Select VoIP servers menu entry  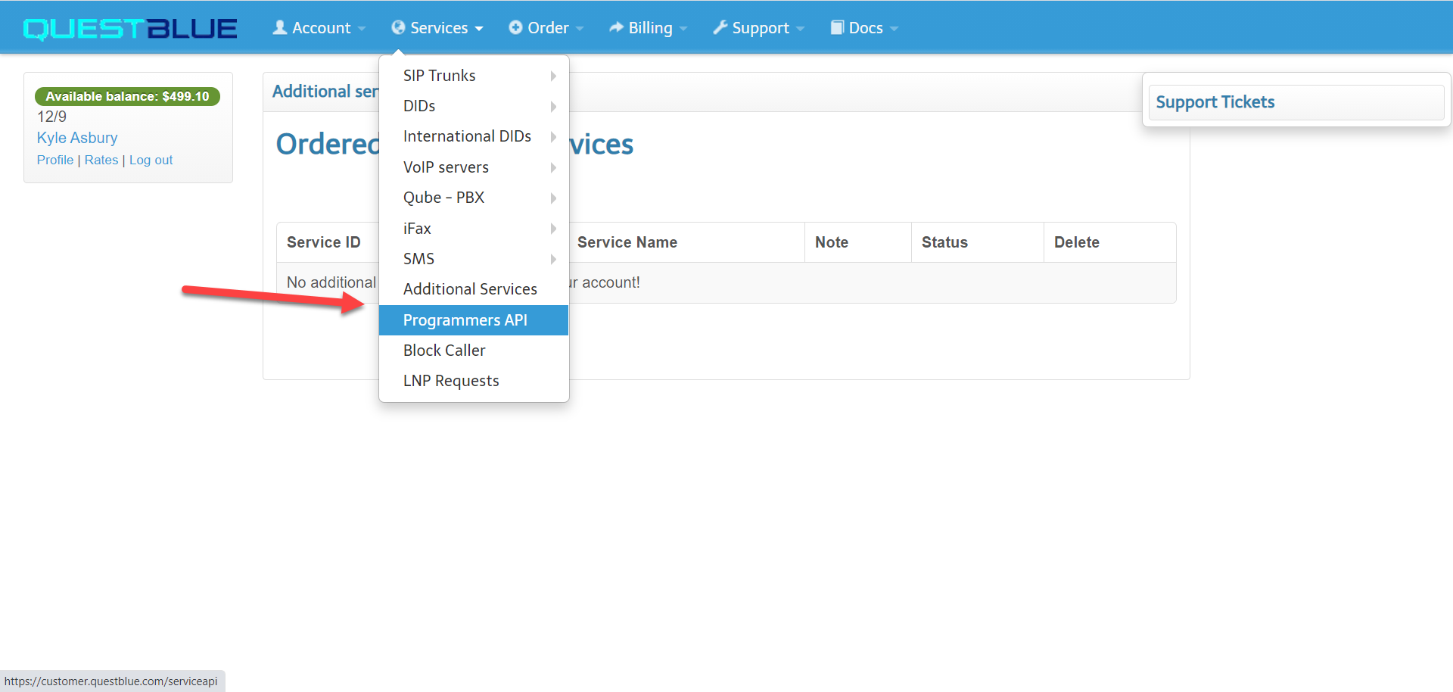click(x=474, y=167)
